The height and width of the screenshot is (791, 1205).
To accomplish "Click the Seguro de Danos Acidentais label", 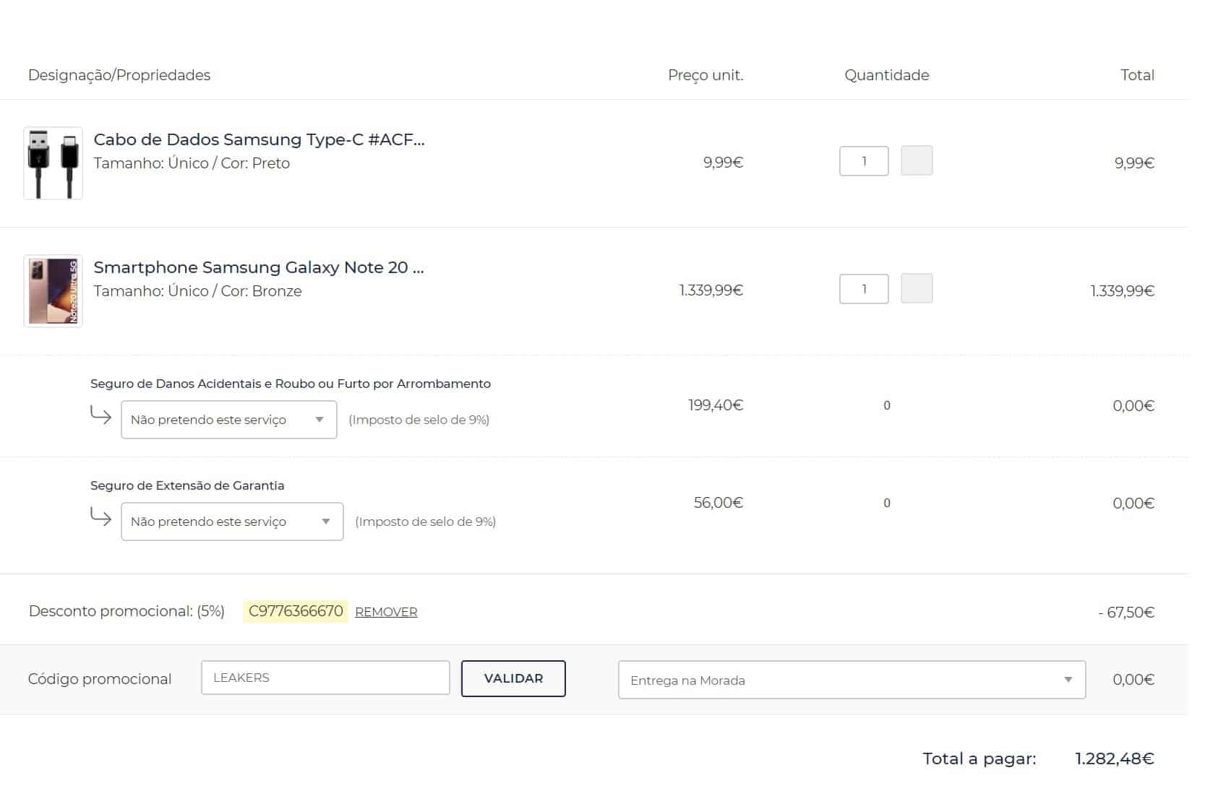I will 291,384.
